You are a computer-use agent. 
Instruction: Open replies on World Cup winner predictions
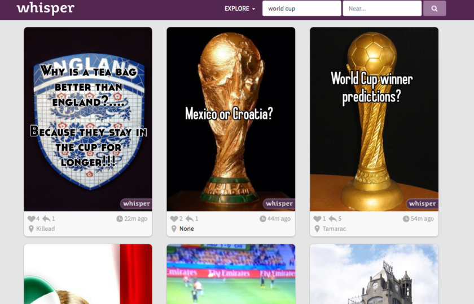coord(333,218)
